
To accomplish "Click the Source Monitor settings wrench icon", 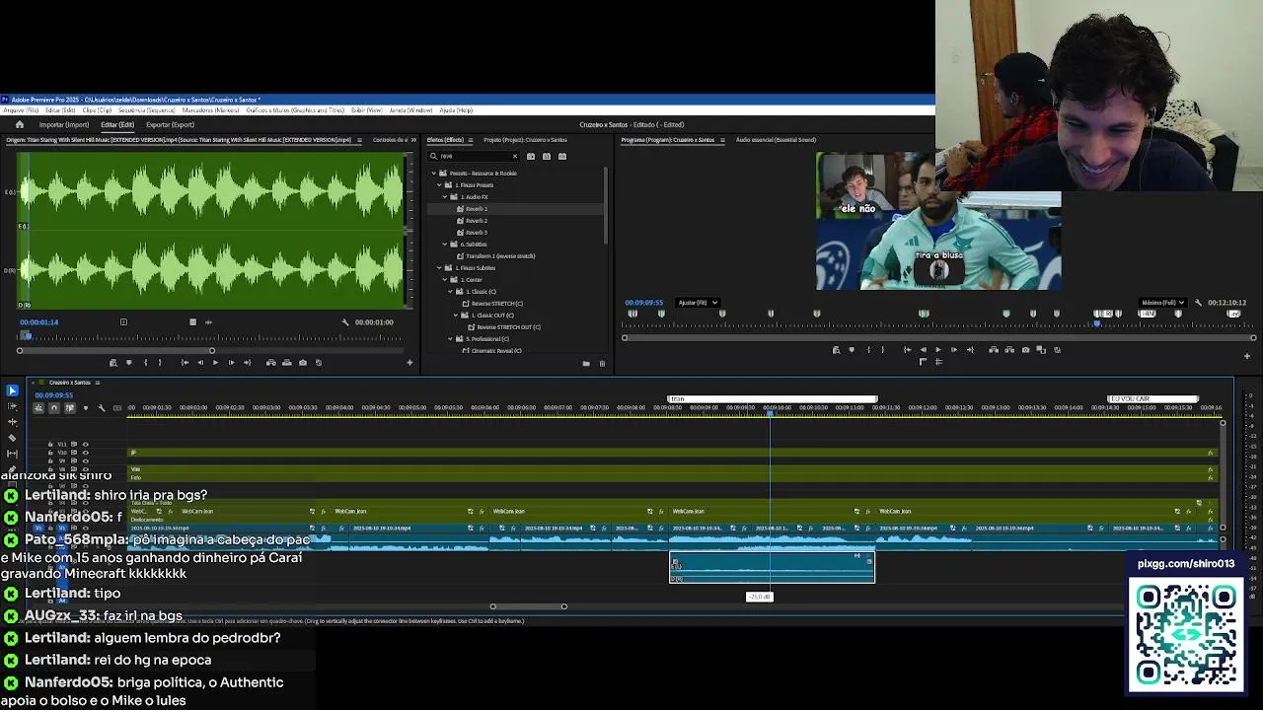I will point(345,321).
